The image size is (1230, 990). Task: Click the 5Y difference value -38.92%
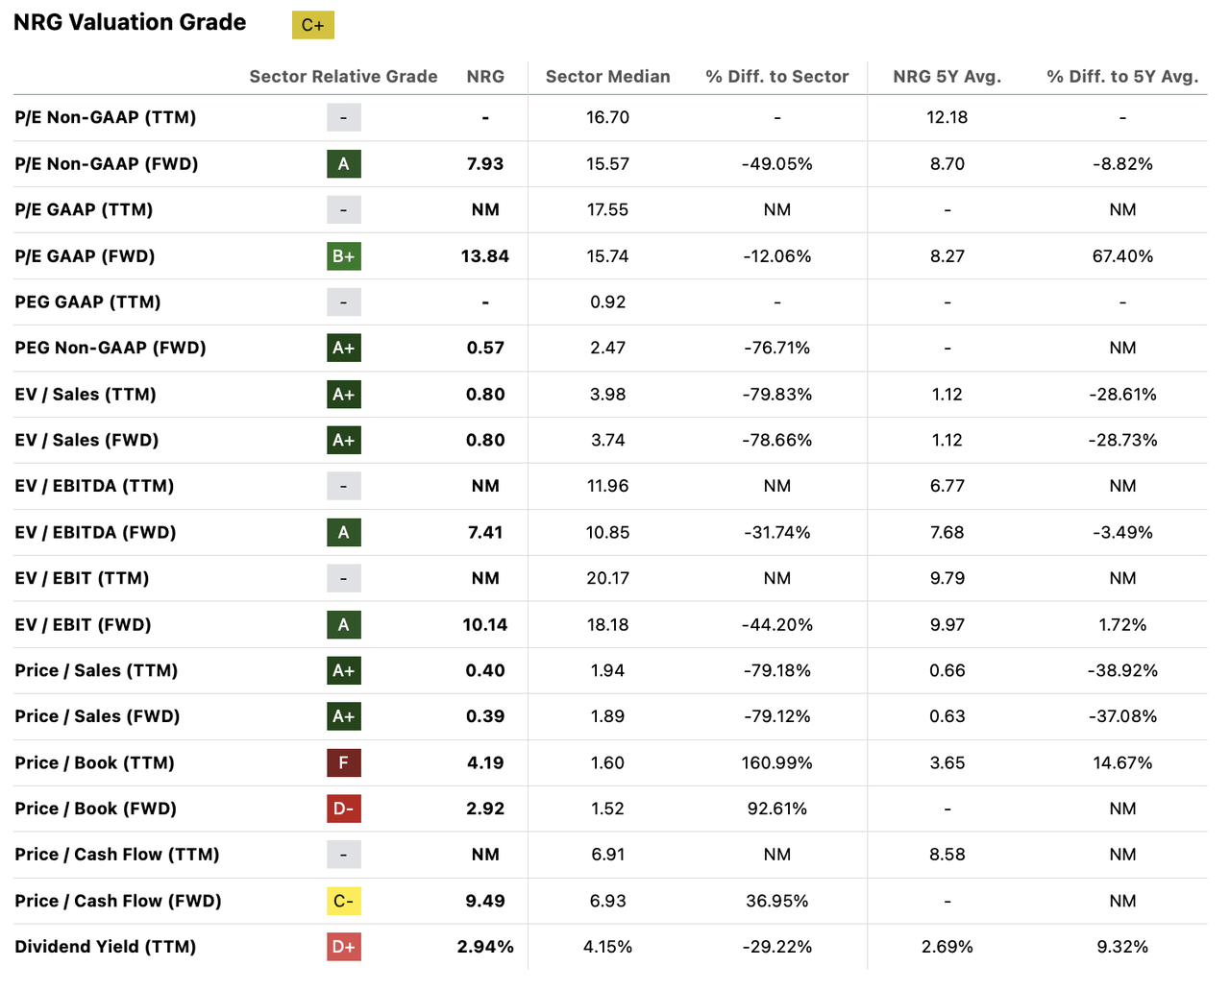1122,671
